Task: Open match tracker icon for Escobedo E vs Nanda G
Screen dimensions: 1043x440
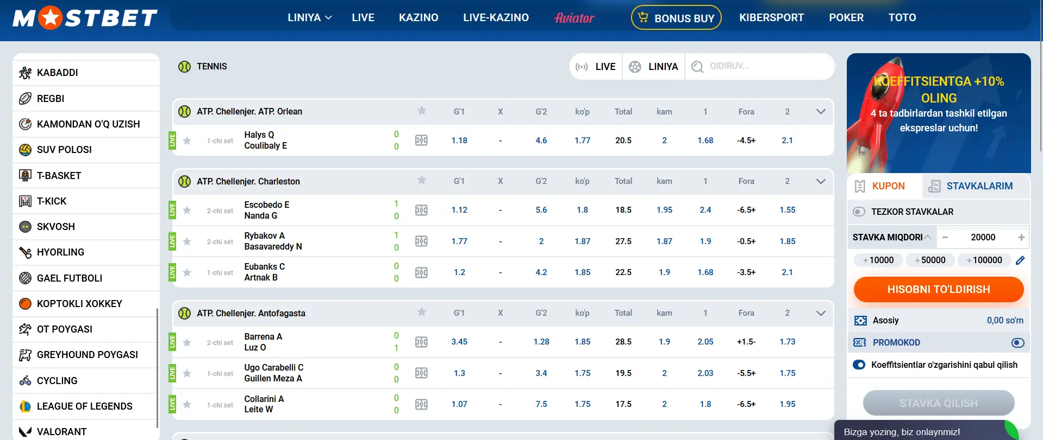Action: (x=421, y=211)
